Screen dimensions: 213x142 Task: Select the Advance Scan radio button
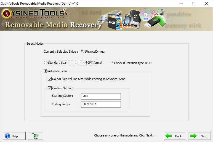click(x=46, y=71)
